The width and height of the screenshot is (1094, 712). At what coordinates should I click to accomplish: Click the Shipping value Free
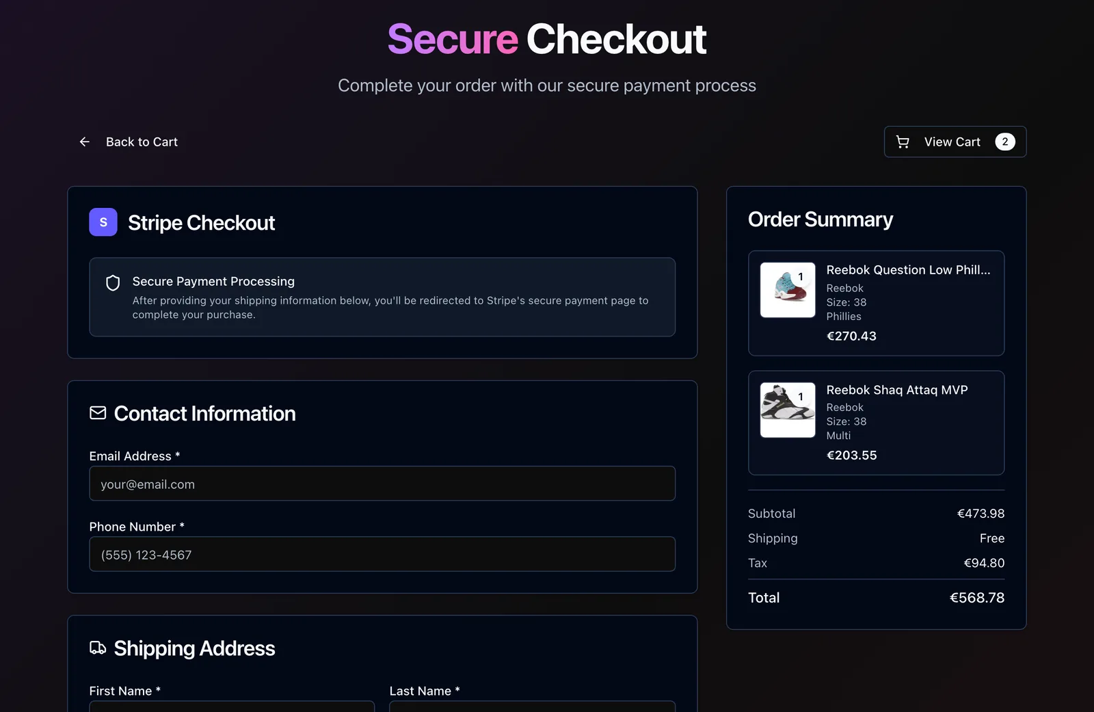[991, 538]
